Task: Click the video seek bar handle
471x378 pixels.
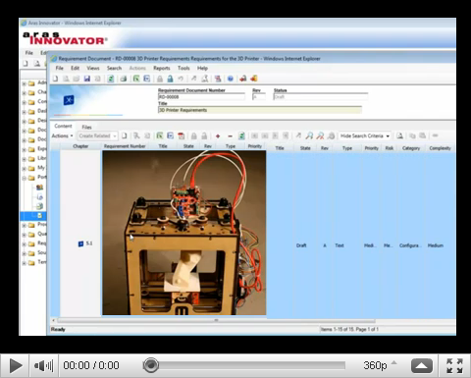Action: 151,365
